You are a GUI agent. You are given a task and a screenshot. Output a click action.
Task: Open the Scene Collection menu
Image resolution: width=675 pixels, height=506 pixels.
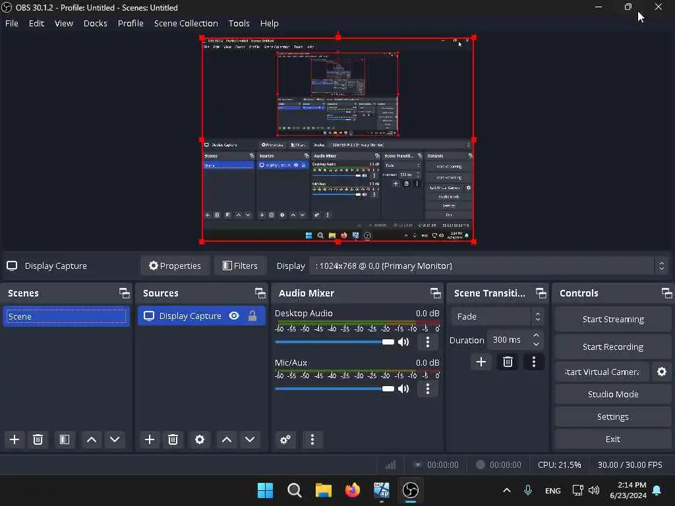coord(186,23)
